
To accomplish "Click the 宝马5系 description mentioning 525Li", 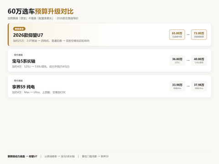I will tap(41, 67).
